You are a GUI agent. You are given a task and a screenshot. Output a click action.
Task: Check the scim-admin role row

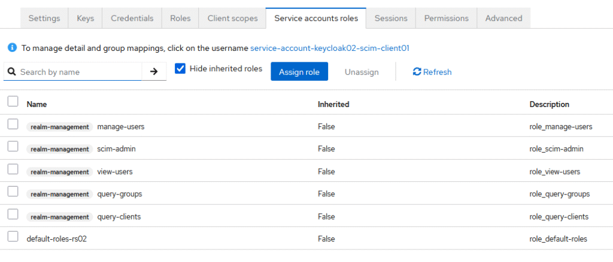pyautogui.click(x=13, y=147)
